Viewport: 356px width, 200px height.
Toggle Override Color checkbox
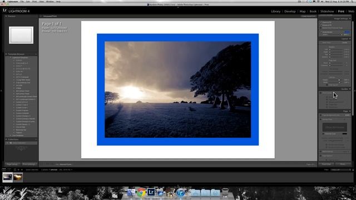324,134
